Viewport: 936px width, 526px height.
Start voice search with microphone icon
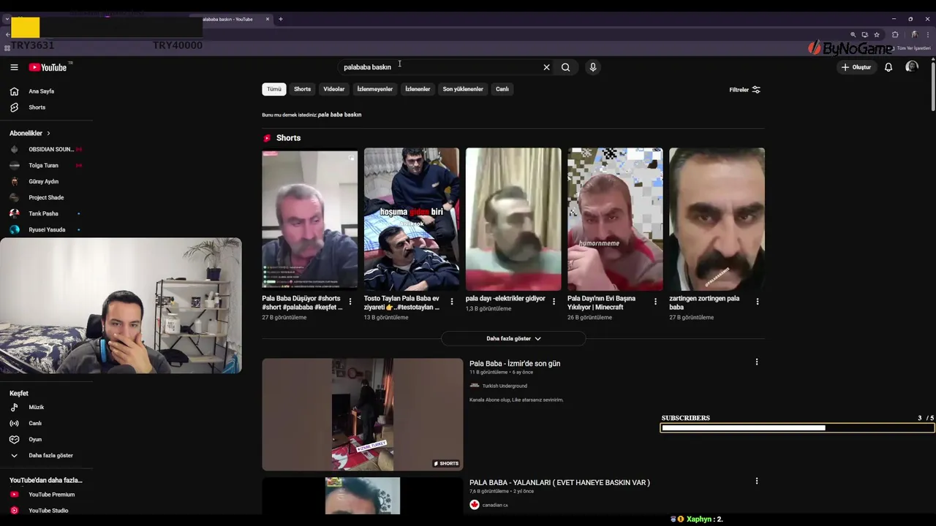(593, 67)
